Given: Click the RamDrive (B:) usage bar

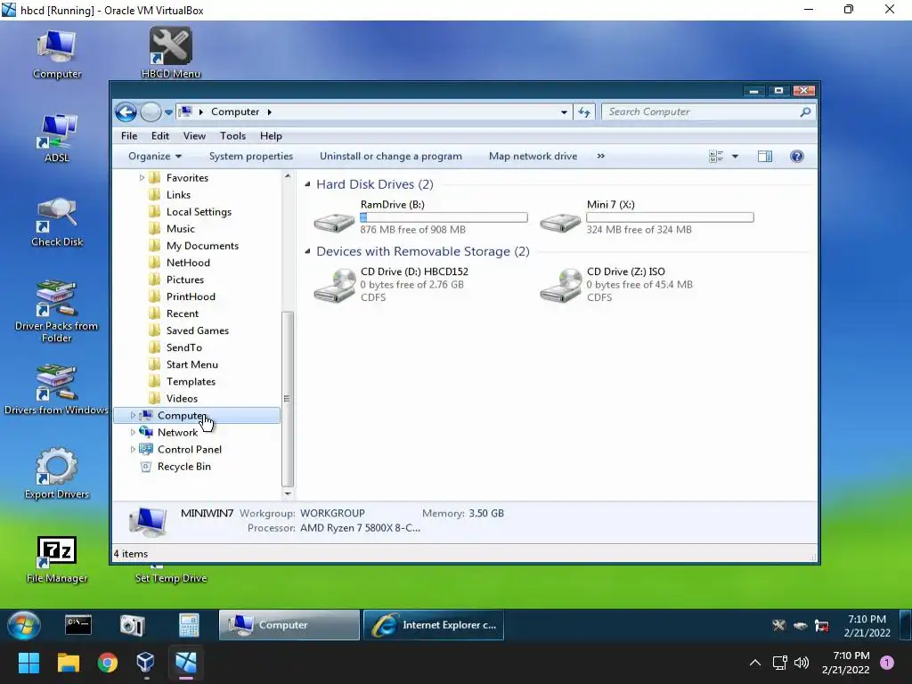Looking at the screenshot, I should pos(444,217).
